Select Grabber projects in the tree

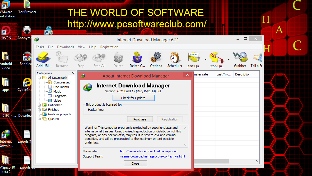click(59, 114)
